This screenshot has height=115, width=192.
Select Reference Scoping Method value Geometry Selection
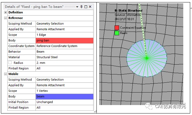point(65,24)
